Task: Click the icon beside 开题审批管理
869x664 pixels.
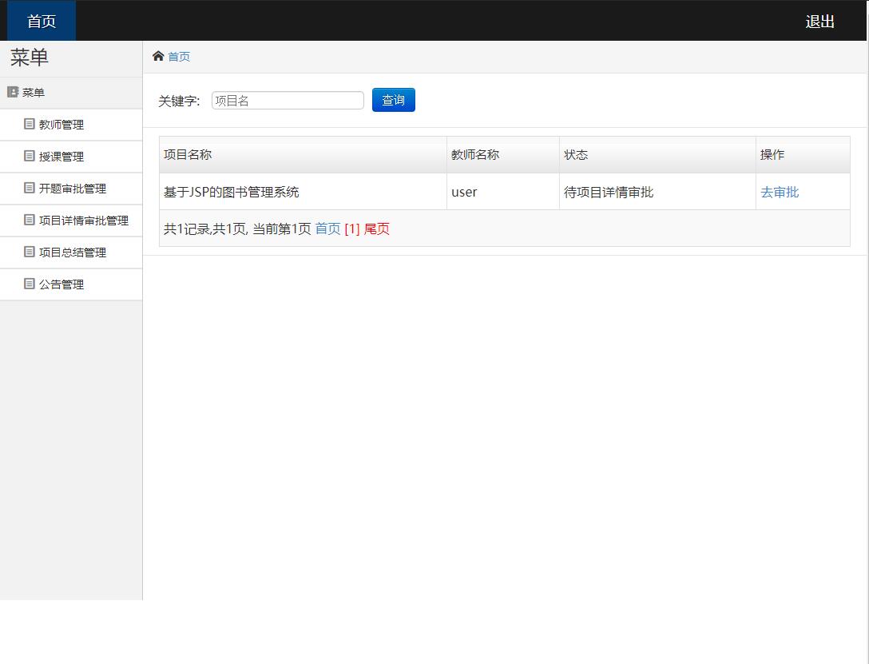Action: click(x=30, y=188)
